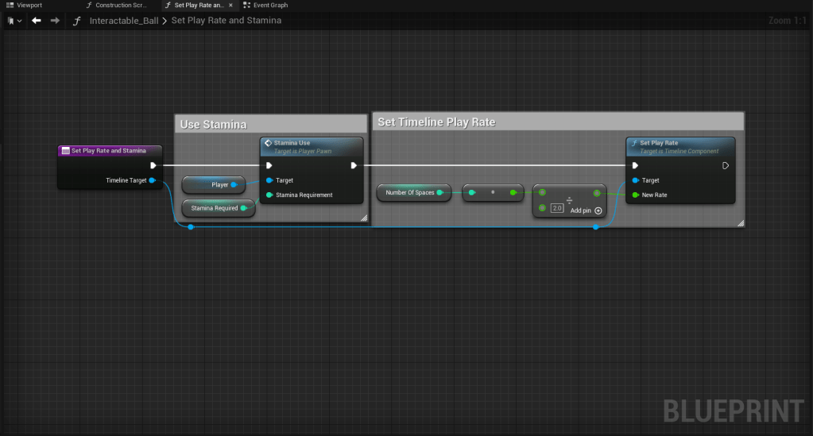Click the Add pin plus icon
Image resolution: width=813 pixels, height=436 pixels.
598,210
